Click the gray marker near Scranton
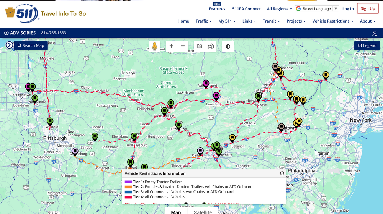Screen dimensions: 383x214 coord(275,66)
